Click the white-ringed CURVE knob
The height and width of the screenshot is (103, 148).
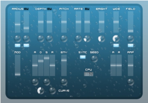(41, 91)
